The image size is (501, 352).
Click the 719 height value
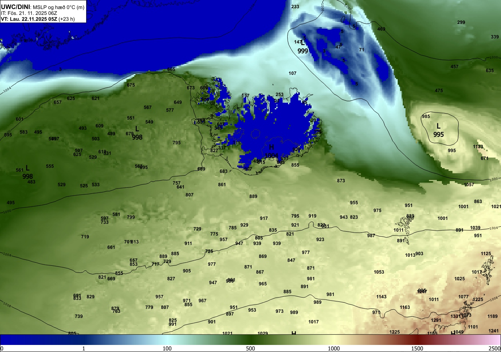tap(85, 237)
